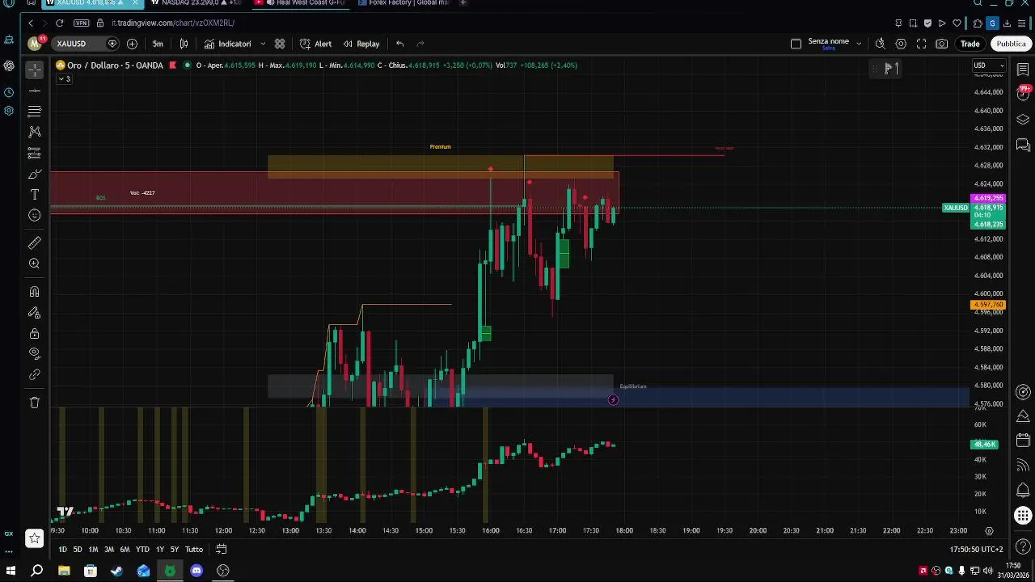This screenshot has width=1035, height=582.
Task: Expand the Senza nome layout dropdown
Action: (x=859, y=44)
